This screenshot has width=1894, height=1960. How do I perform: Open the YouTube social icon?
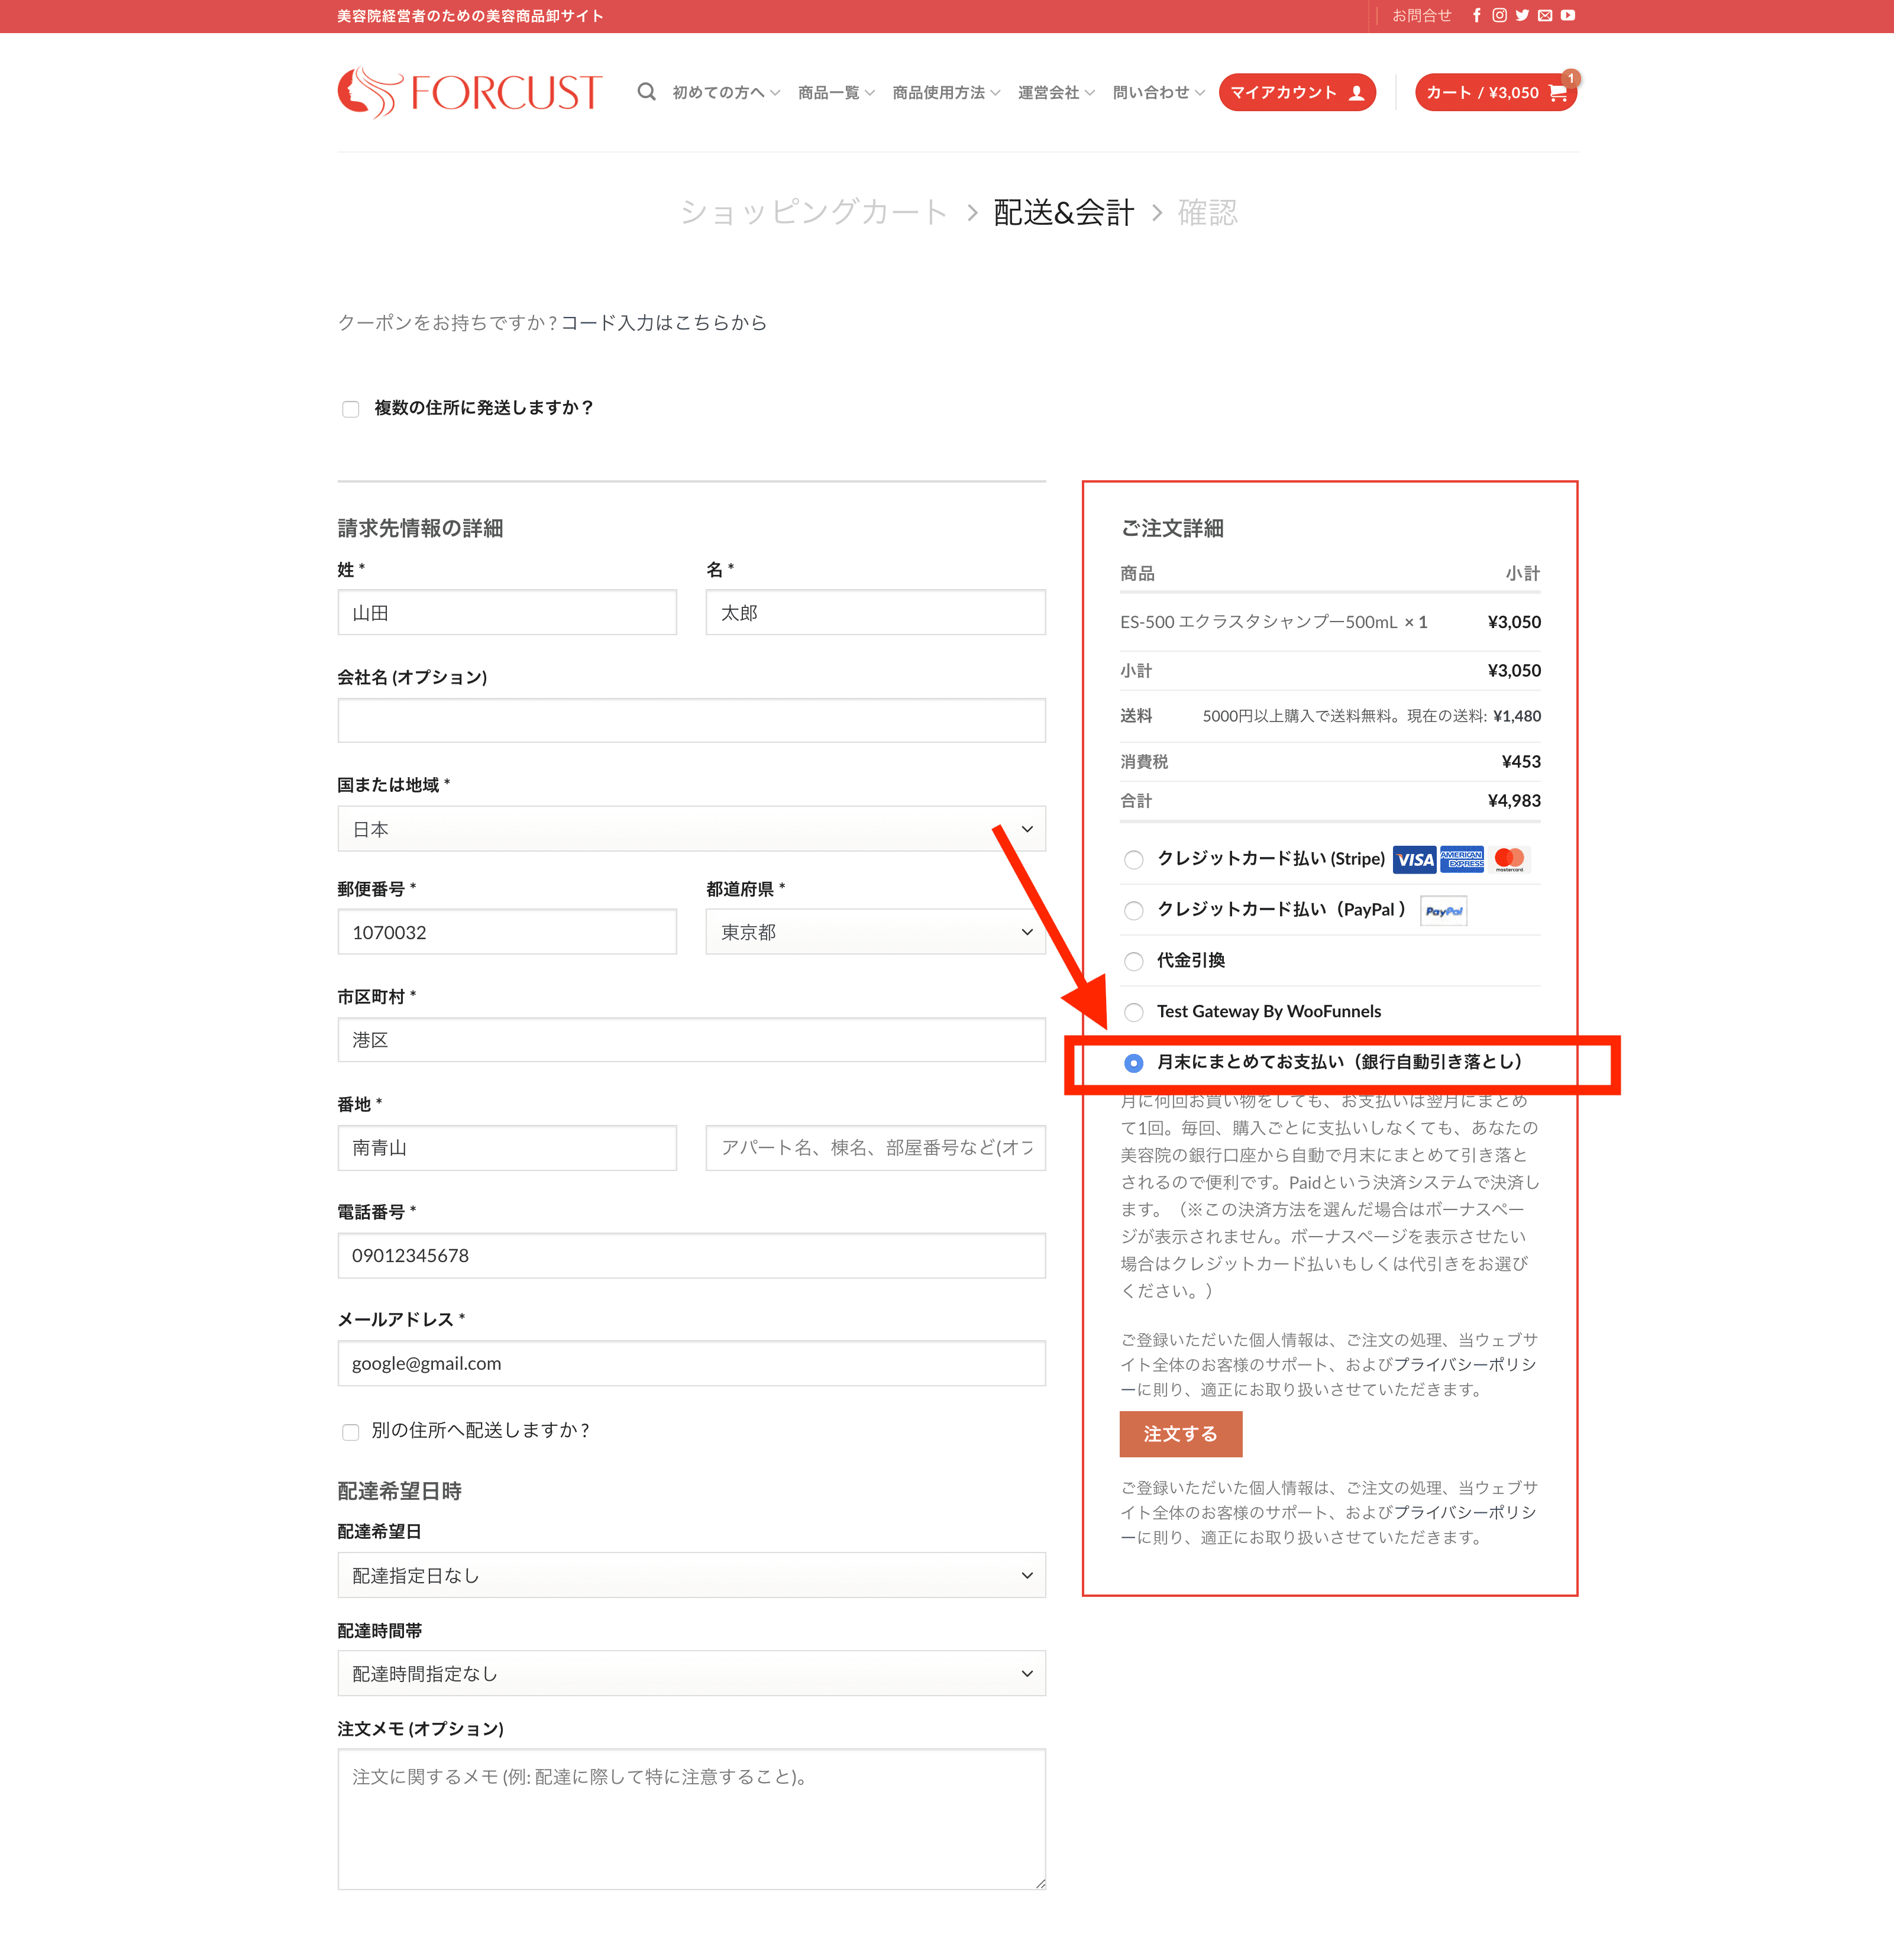point(1568,15)
